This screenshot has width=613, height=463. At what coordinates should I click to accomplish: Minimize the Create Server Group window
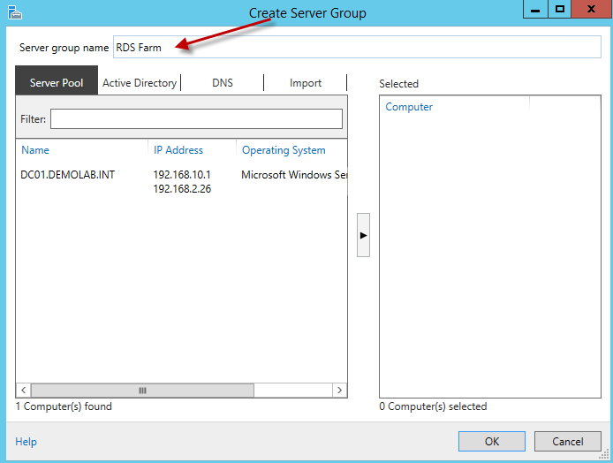535,9
